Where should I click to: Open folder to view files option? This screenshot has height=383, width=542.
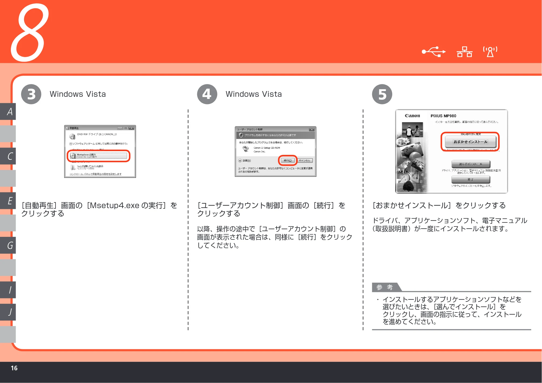(87, 167)
